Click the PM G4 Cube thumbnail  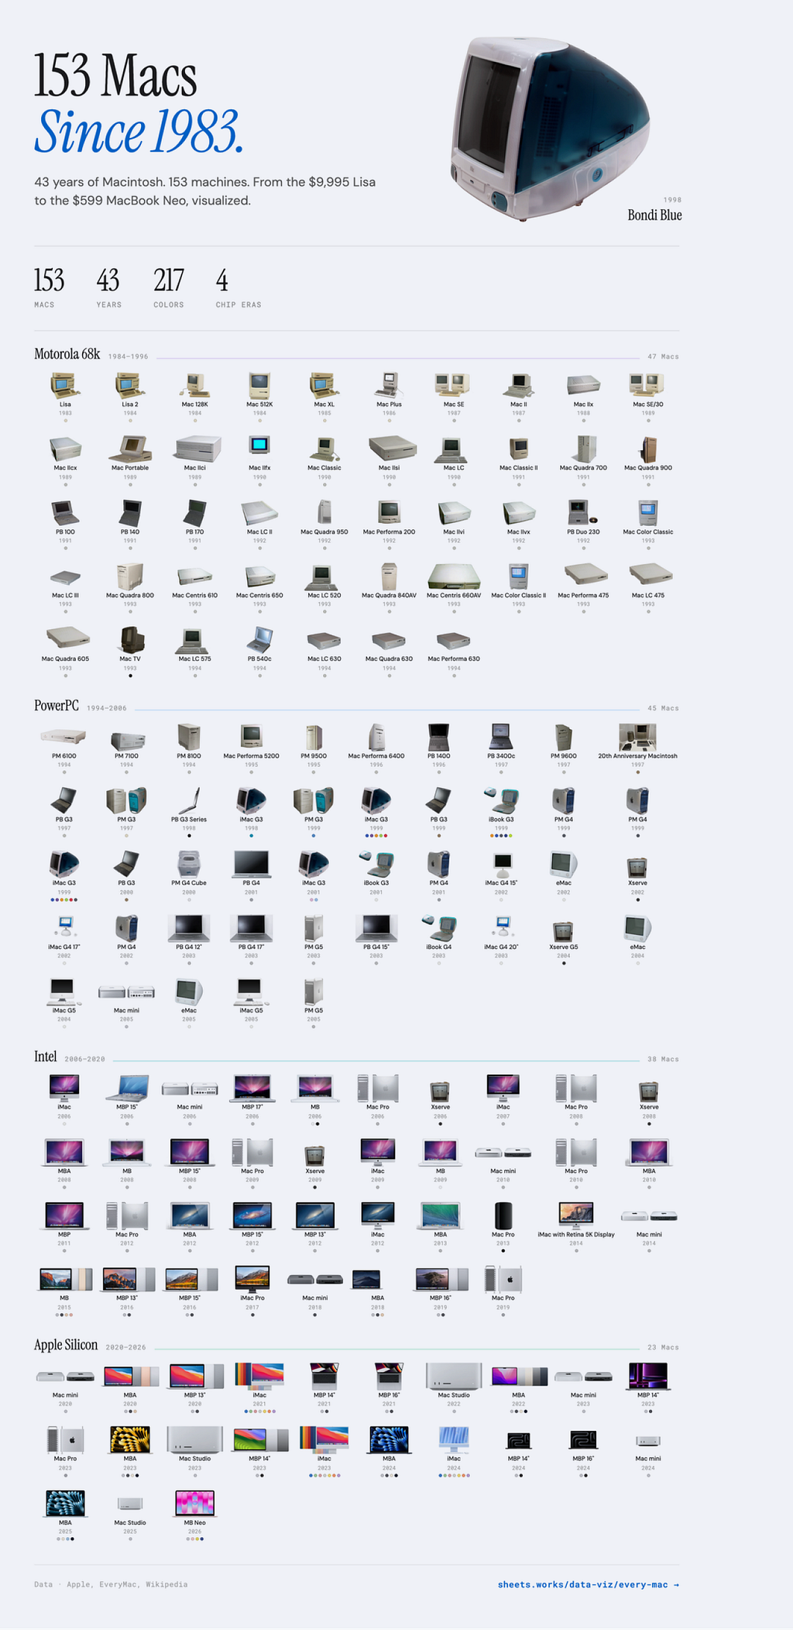[x=189, y=863]
